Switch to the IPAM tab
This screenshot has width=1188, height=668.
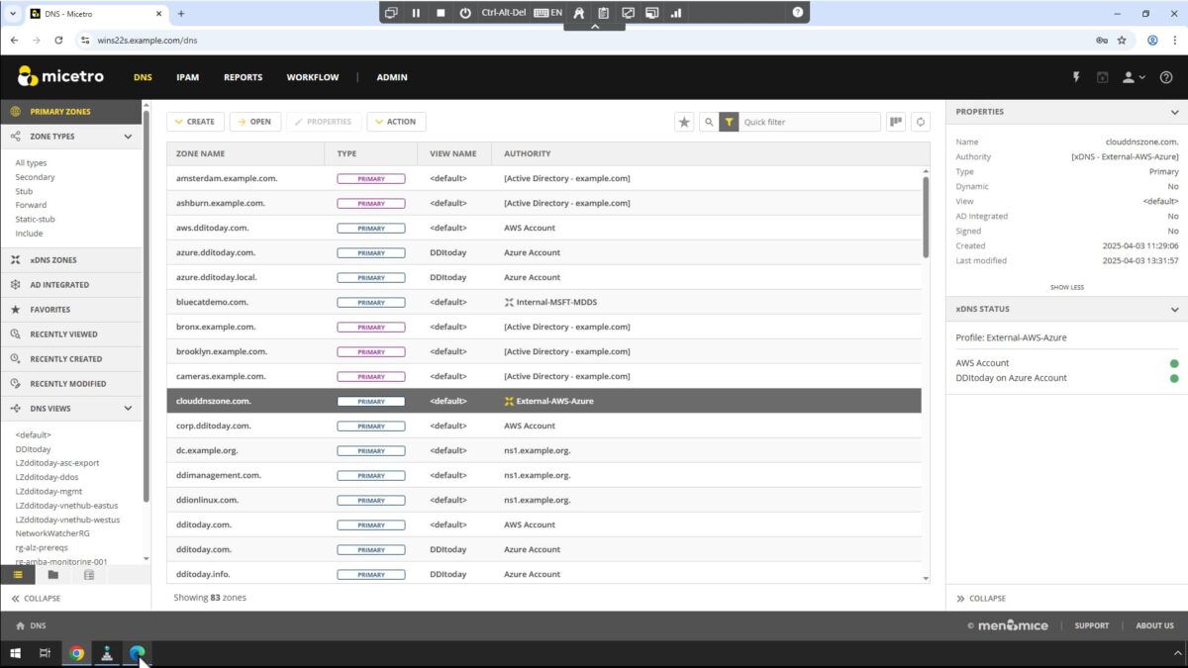pyautogui.click(x=187, y=76)
